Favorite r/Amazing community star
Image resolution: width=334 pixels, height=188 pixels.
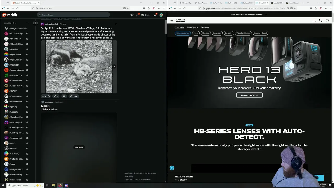[27, 49]
